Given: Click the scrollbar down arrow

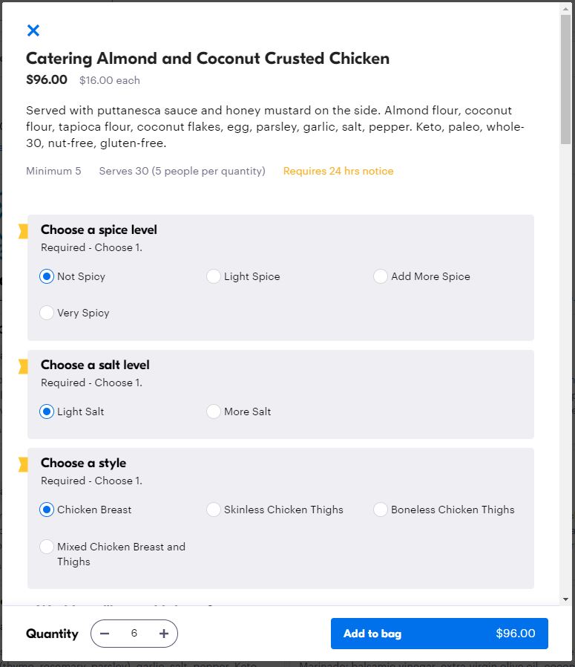Looking at the screenshot, I should pyautogui.click(x=566, y=599).
